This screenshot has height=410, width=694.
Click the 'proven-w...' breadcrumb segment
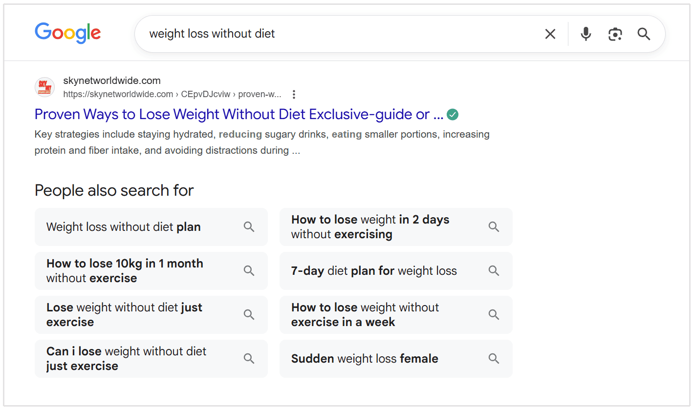click(x=260, y=94)
